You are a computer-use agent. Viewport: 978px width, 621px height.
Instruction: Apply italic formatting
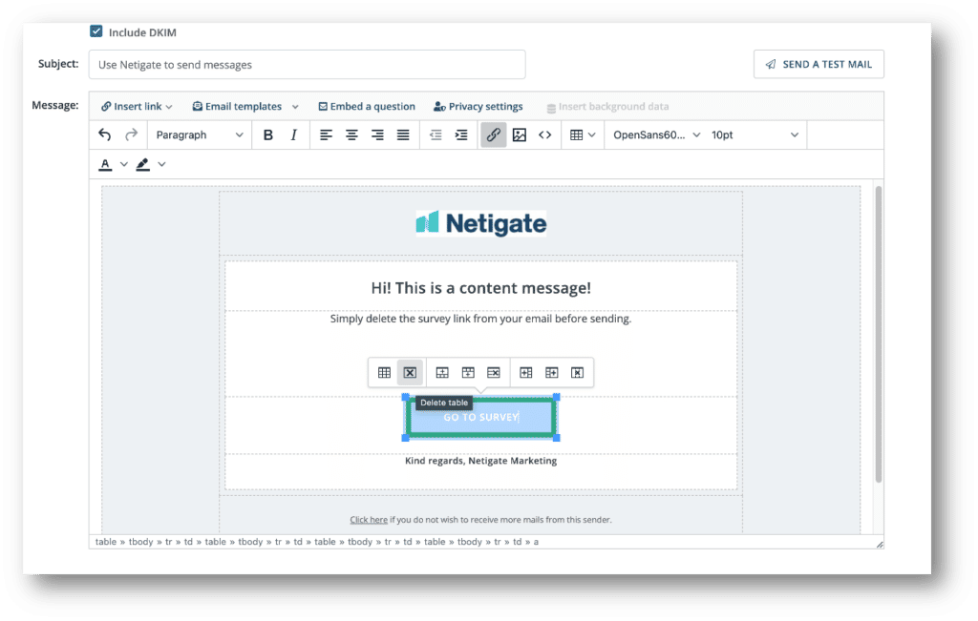(x=294, y=135)
